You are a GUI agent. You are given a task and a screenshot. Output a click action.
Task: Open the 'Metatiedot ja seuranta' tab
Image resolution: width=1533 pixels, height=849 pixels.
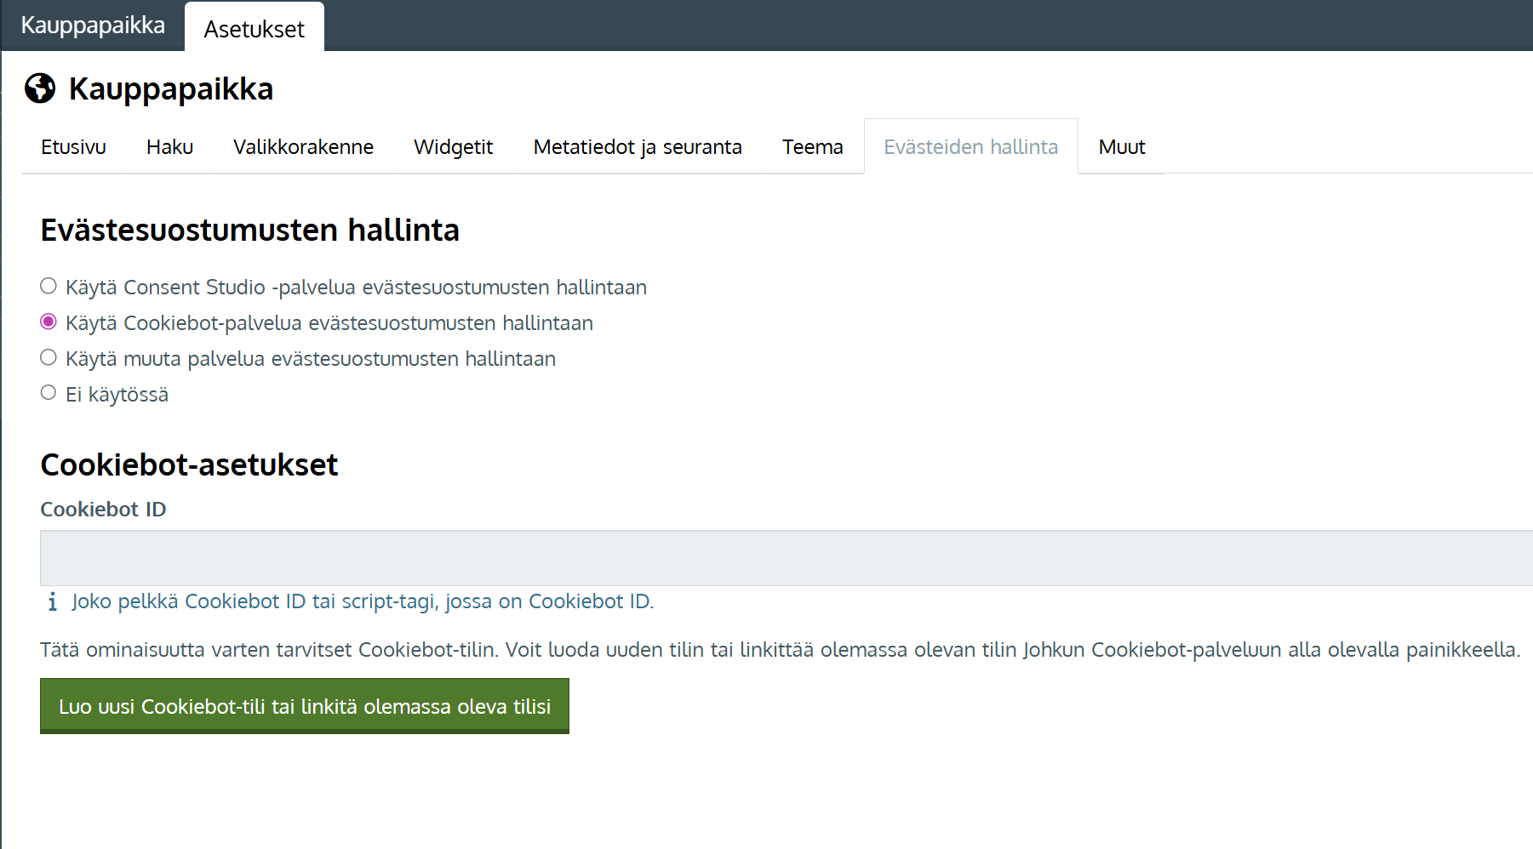point(638,147)
